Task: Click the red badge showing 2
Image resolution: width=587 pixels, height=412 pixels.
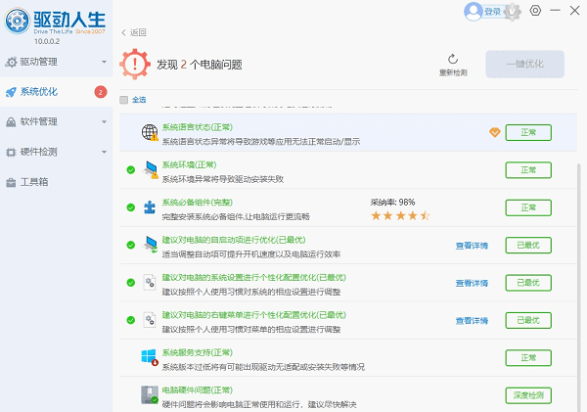Action: (101, 92)
